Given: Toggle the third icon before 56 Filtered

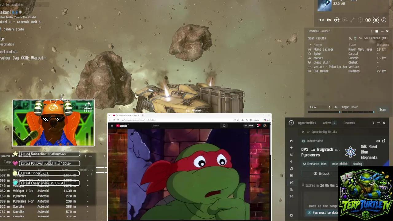Looking at the screenshot, I should click(360, 38).
